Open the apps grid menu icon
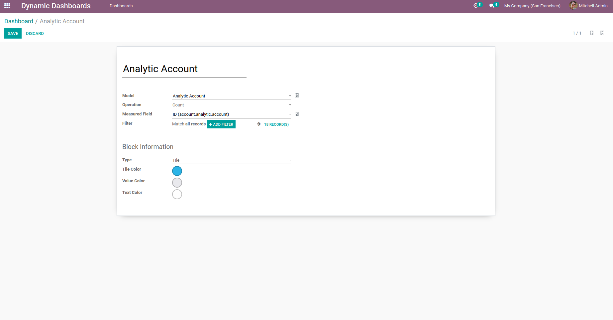The width and height of the screenshot is (613, 320). [7, 6]
